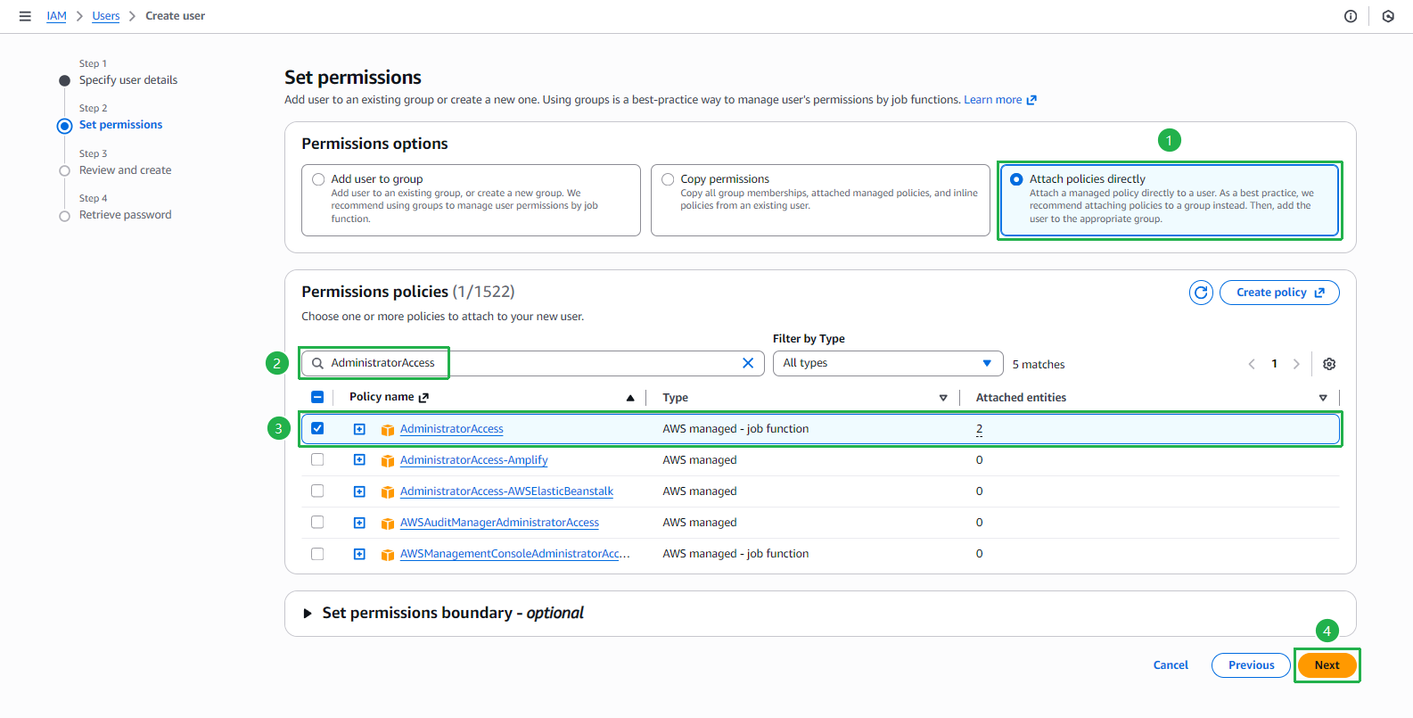Click the AWSManagementConsoleAdministratorAcc policy box icon
The height and width of the screenshot is (718, 1413).
pos(388,555)
